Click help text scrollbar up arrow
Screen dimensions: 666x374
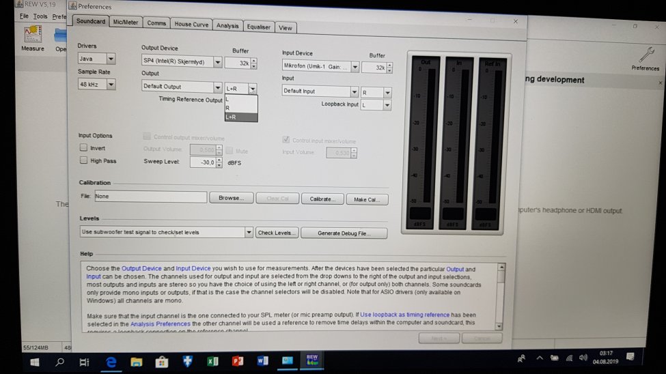click(x=501, y=267)
